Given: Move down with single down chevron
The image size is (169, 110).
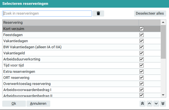Looking at the screenshot, I should 156,103.
